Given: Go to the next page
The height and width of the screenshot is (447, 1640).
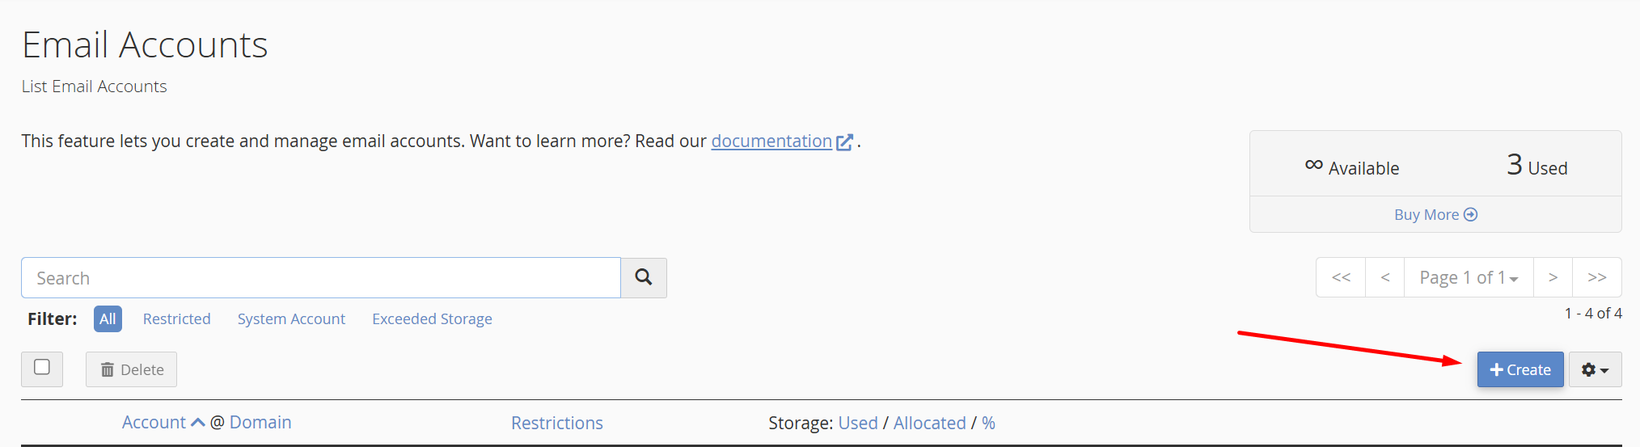Looking at the screenshot, I should (x=1553, y=277).
